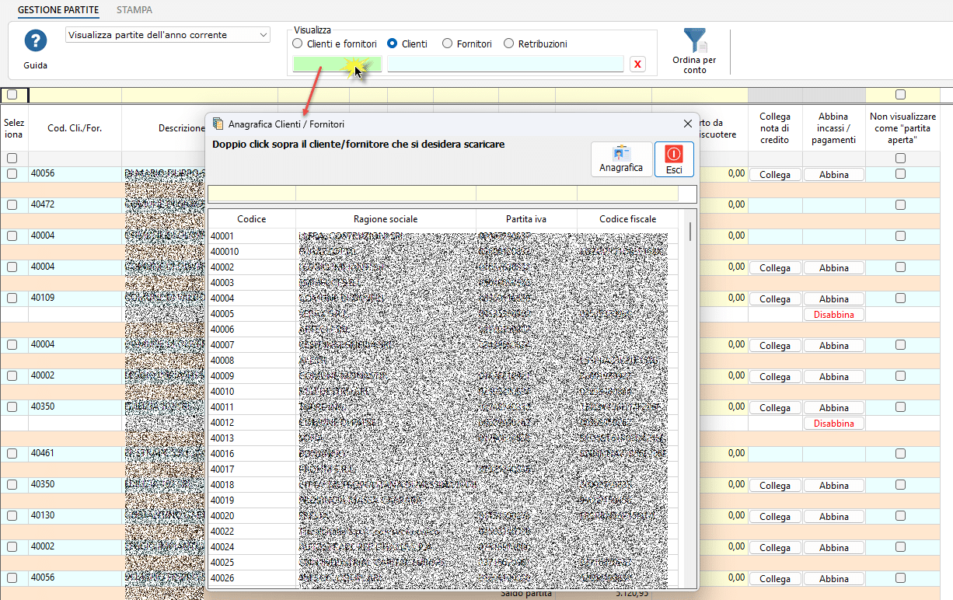Open the GESTIONE PARTITE tab

pos(58,10)
